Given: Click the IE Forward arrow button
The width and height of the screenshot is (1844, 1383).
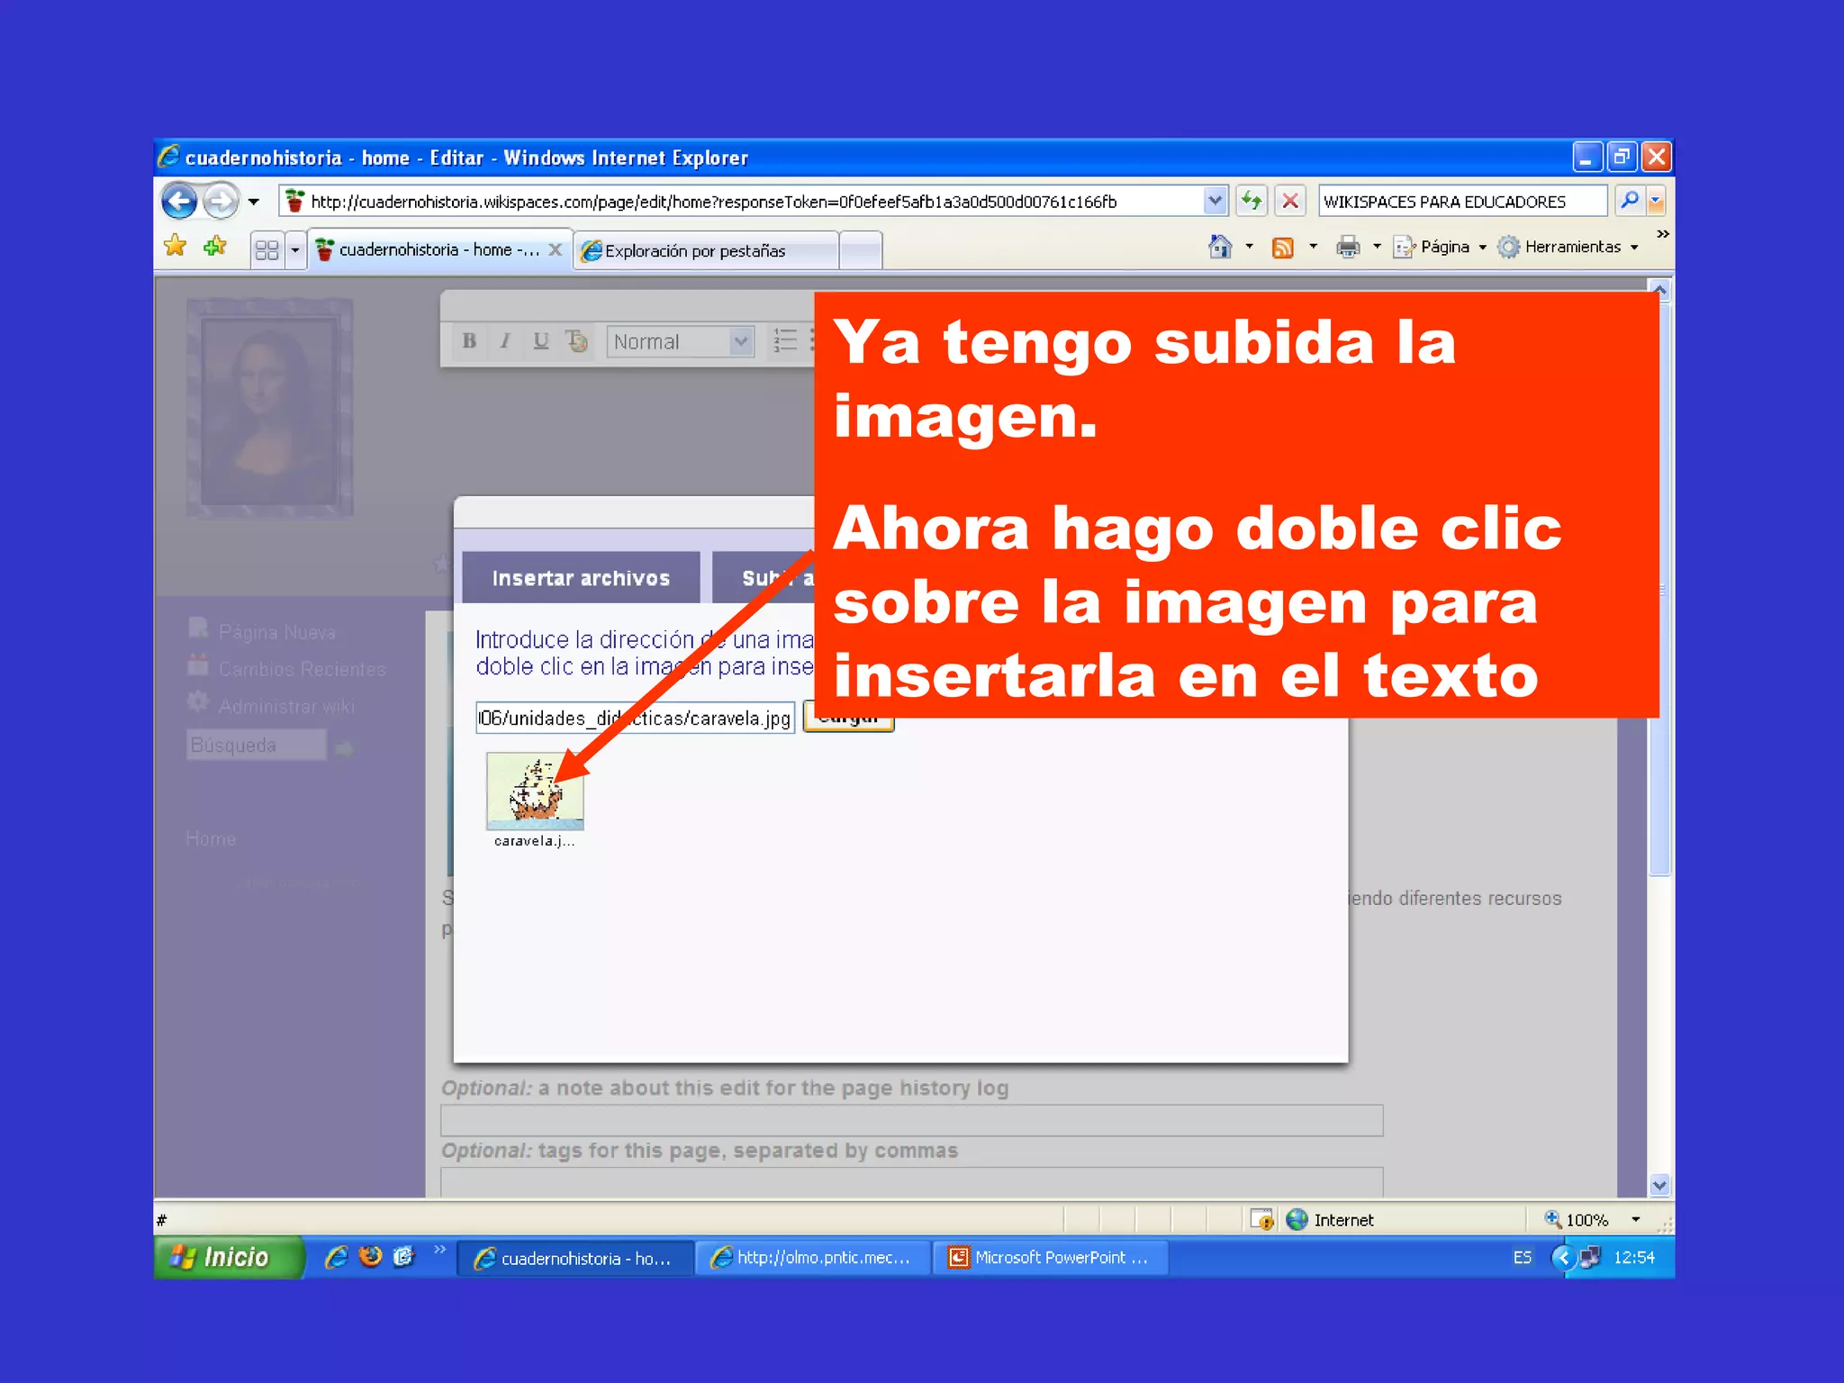Looking at the screenshot, I should pyautogui.click(x=221, y=201).
